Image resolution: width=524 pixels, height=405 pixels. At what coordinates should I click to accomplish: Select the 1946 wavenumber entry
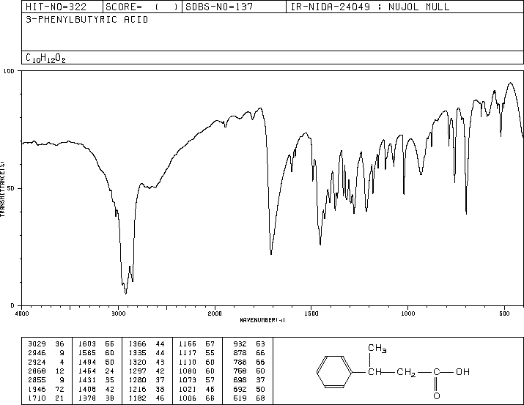pos(37,390)
